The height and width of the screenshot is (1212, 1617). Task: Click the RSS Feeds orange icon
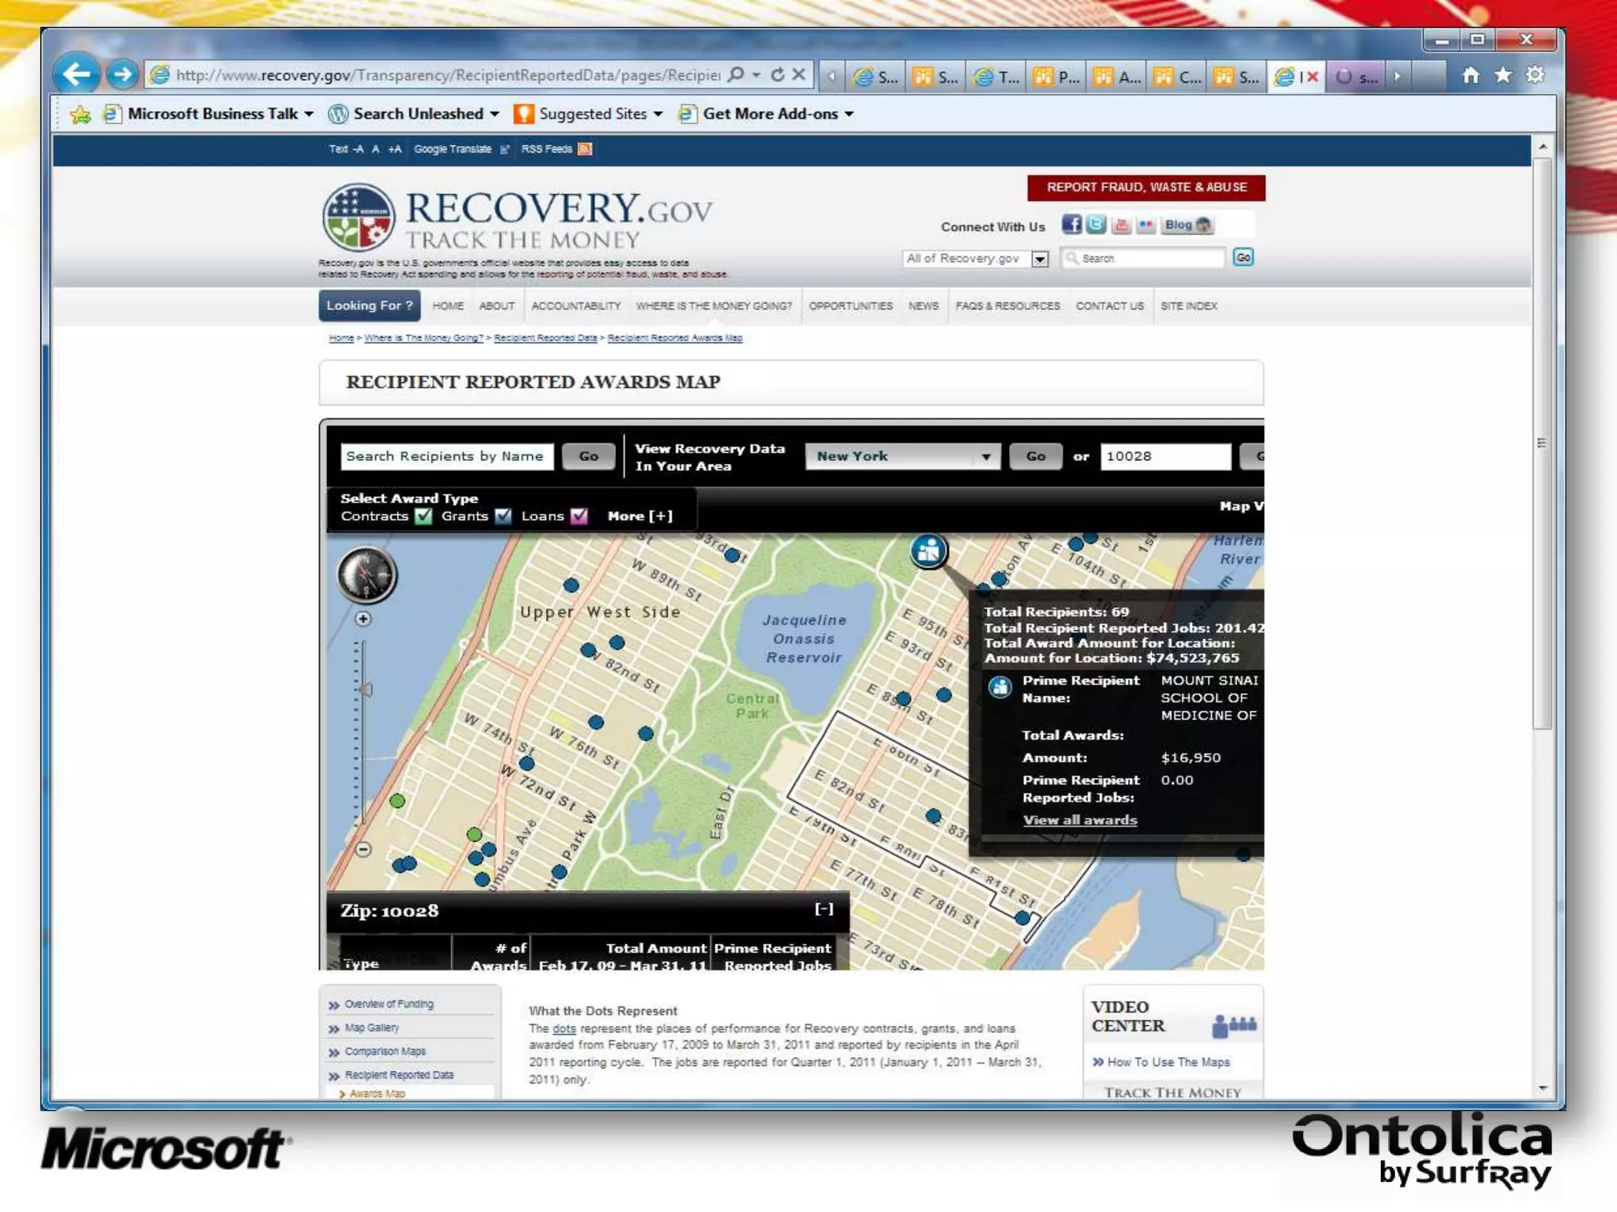coord(584,149)
